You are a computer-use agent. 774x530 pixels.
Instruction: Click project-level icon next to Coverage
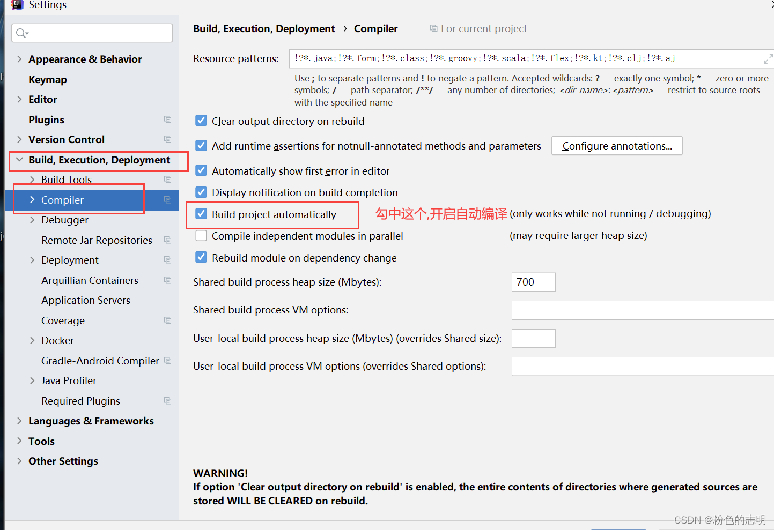click(167, 320)
